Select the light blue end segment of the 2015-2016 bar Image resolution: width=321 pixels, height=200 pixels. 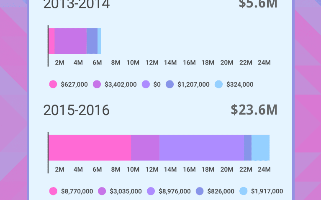[260, 148]
